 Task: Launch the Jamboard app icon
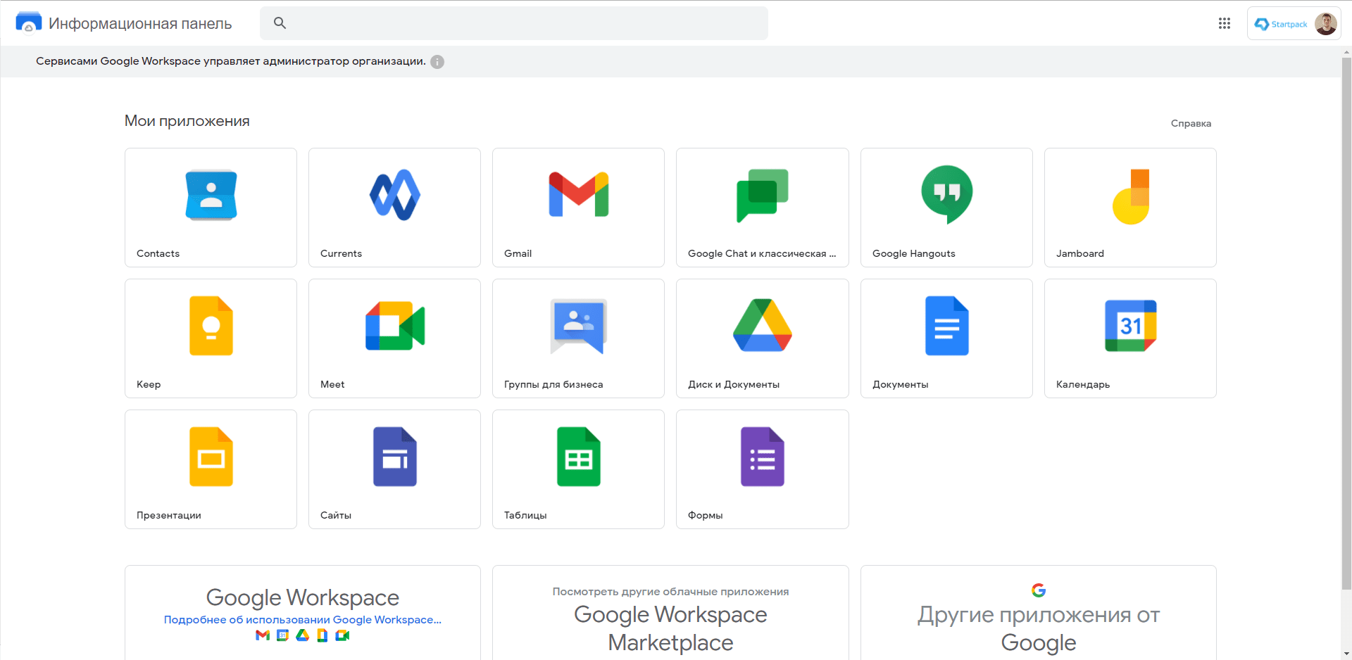point(1131,197)
